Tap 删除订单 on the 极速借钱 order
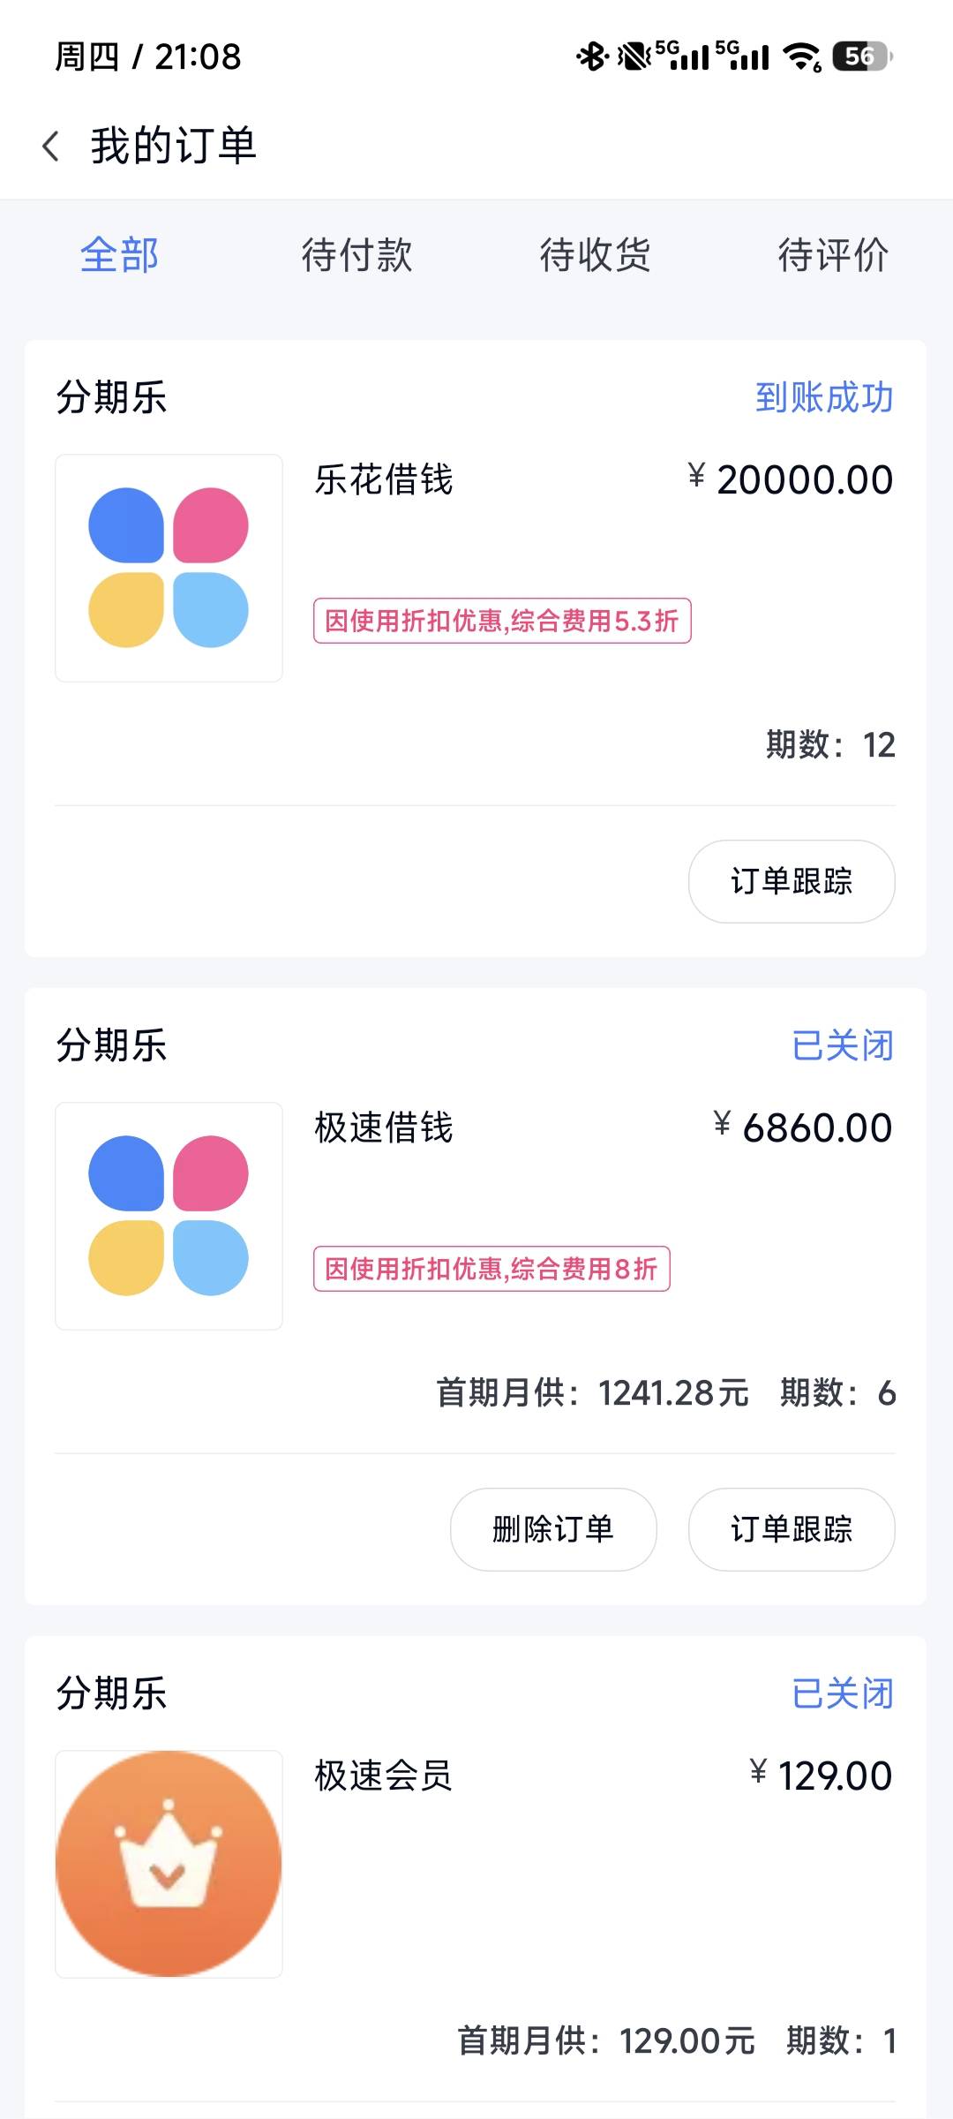This screenshot has width=953, height=2119. click(x=553, y=1529)
